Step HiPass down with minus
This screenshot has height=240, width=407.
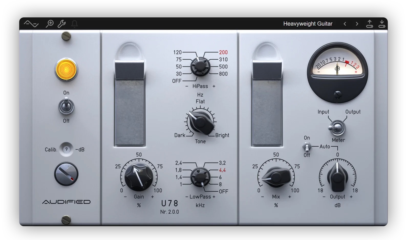point(187,86)
